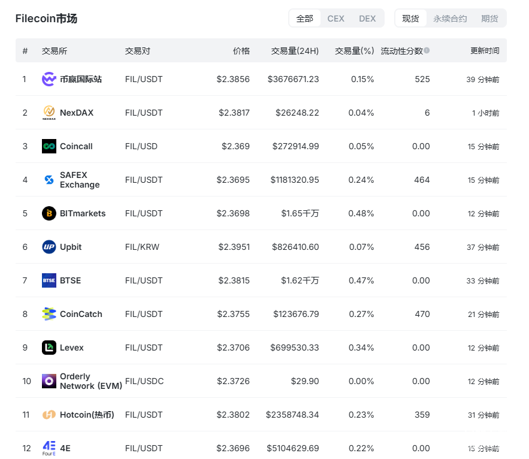The image size is (529, 459).
Task: Select the 现货 market tab
Action: coord(410,18)
